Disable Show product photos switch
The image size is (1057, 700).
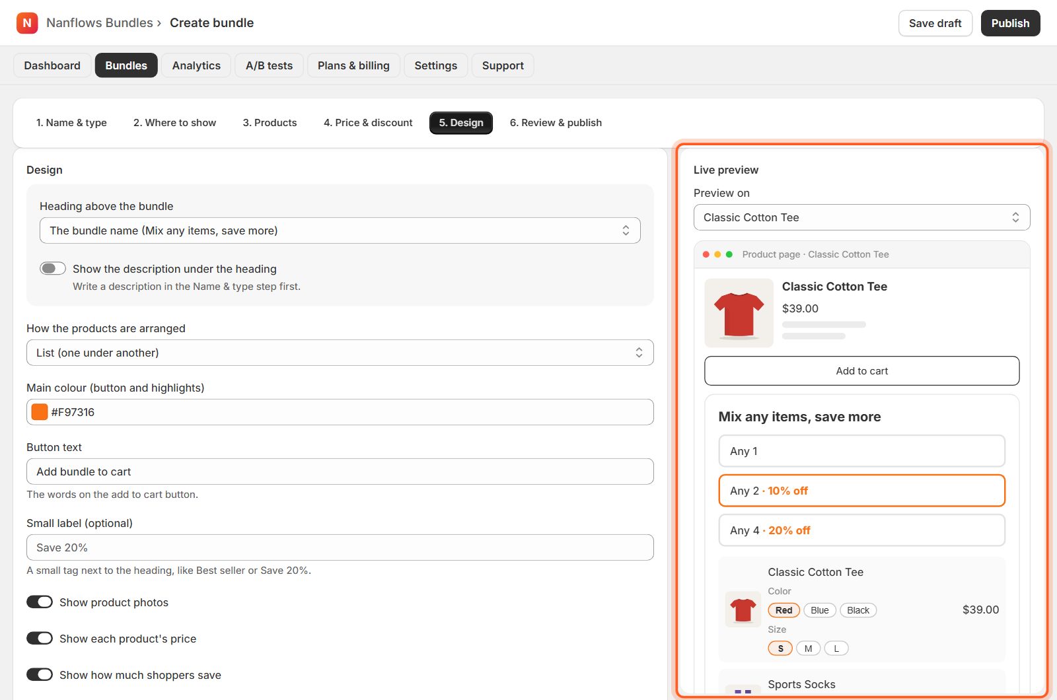point(40,602)
